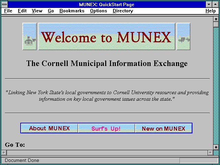The image size is (220, 165).
Task: Click the barn image left of banner
Action: 30,36
